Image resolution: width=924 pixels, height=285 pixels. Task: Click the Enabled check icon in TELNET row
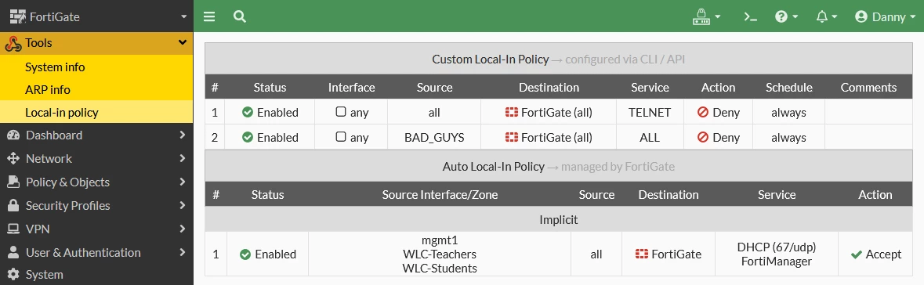click(x=248, y=112)
